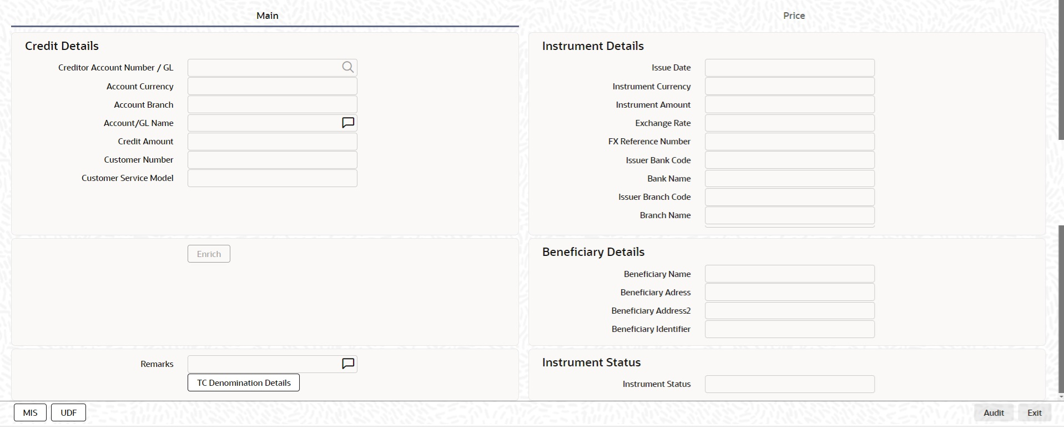The height and width of the screenshot is (428, 1064).
Task: Focus the Instrument Status field
Action: coord(790,384)
